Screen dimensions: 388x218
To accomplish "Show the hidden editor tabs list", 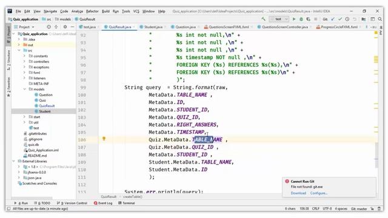I will 374,27.
